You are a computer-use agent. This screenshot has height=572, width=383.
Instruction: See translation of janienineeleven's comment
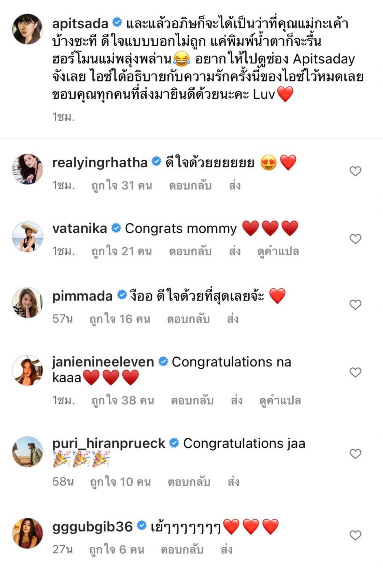point(280,401)
